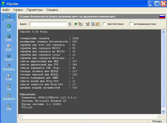Open the E-mail tool in sidebar
The width and height of the screenshot is (167, 123).
pos(9,77)
